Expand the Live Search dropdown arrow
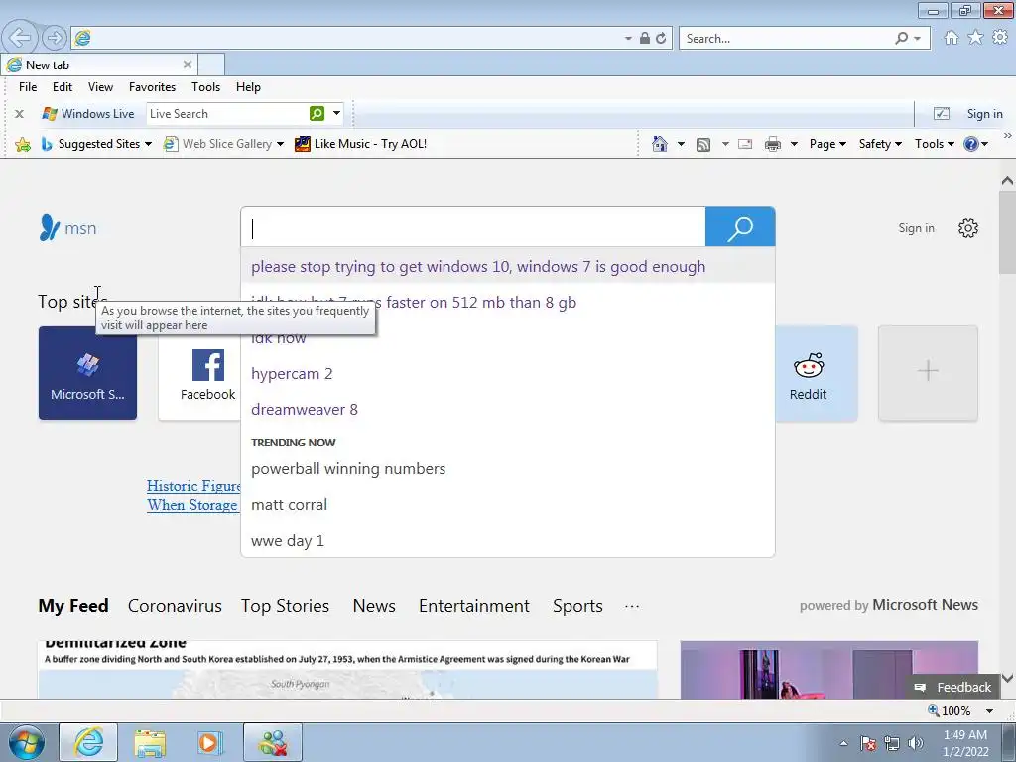Screen dimensions: 1016x762 click(x=337, y=113)
